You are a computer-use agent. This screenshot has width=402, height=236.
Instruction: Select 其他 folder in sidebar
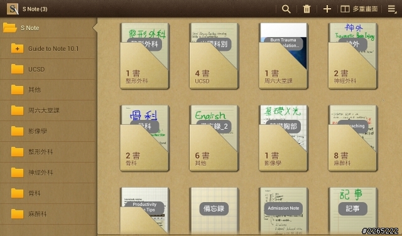(x=48, y=90)
